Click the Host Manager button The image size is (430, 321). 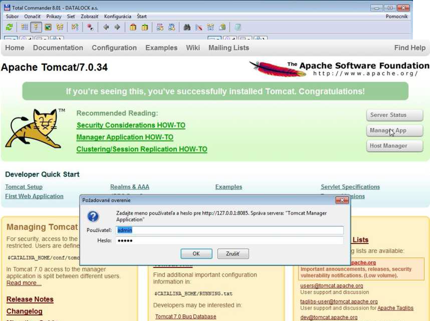(394, 146)
